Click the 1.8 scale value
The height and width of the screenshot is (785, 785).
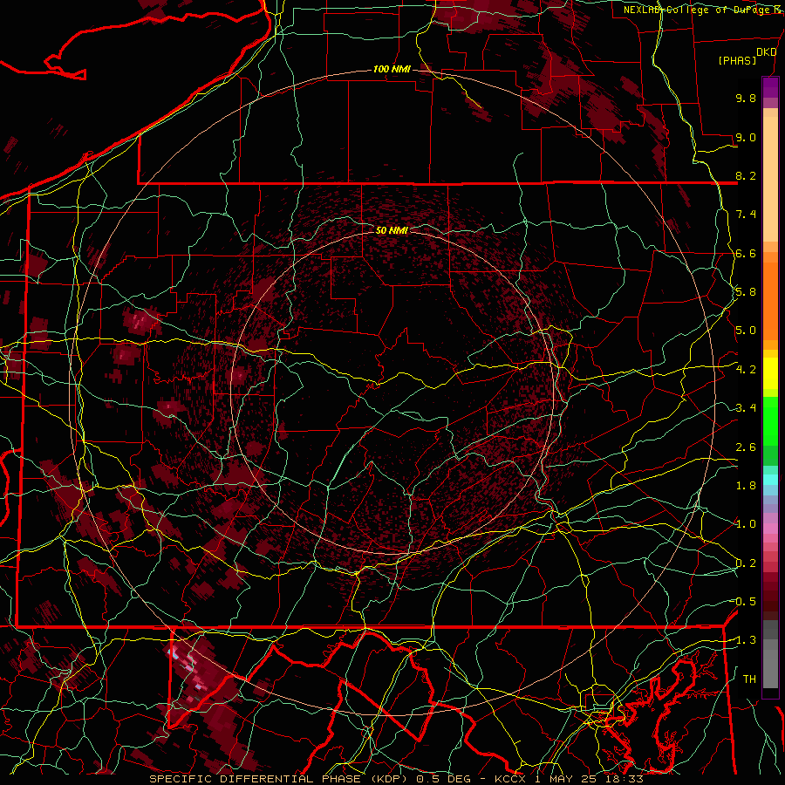(x=746, y=486)
